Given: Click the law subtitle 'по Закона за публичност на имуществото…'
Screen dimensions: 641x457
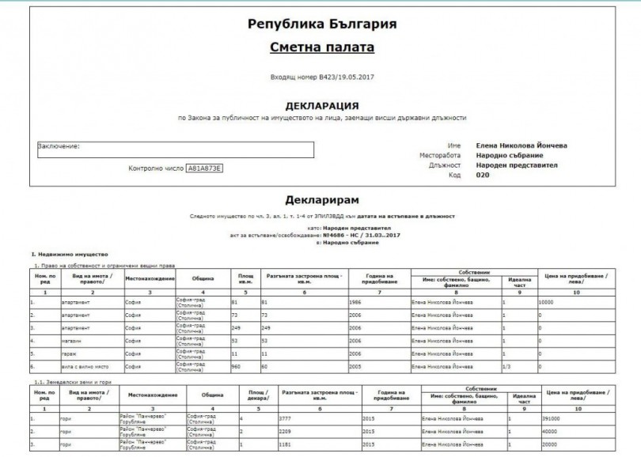Looking at the screenshot, I should [322, 118].
